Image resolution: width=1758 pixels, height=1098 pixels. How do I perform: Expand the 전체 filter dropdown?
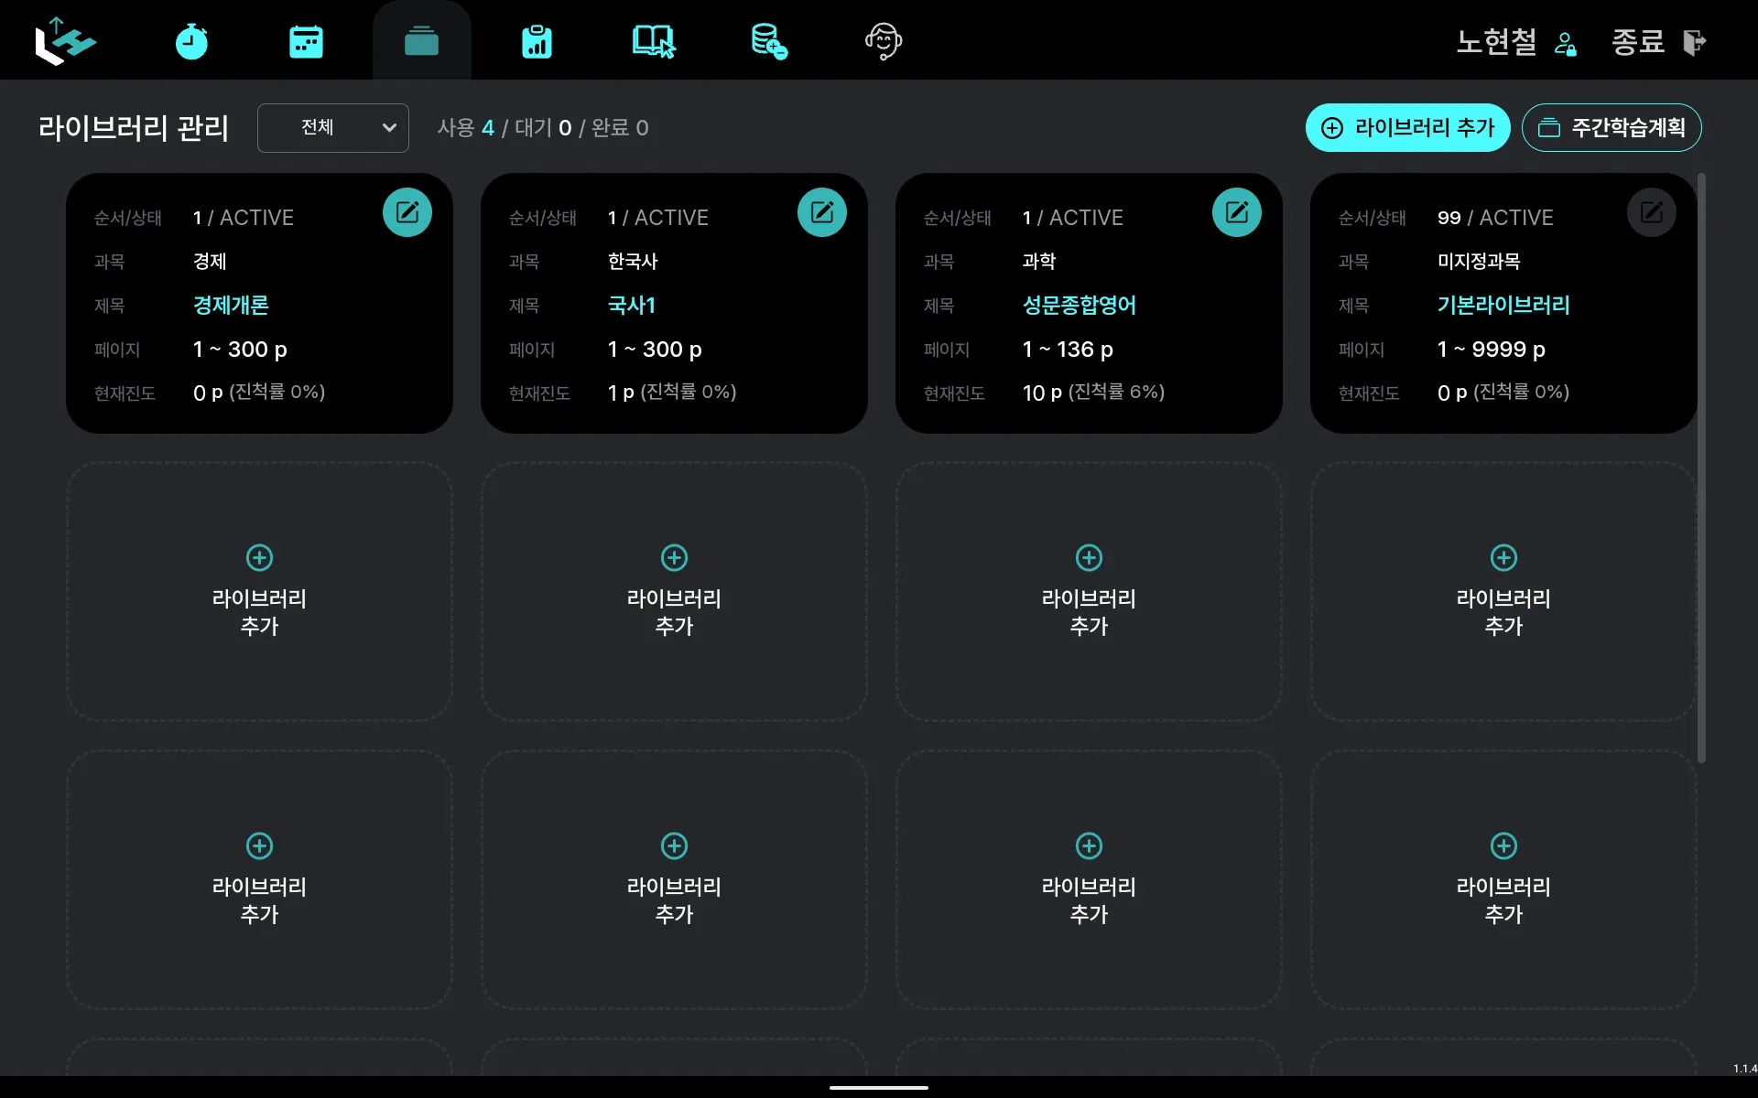click(x=332, y=127)
